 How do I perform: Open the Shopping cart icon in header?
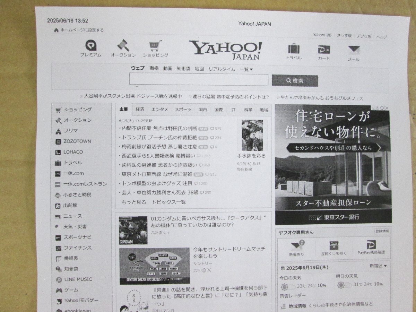click(155, 45)
